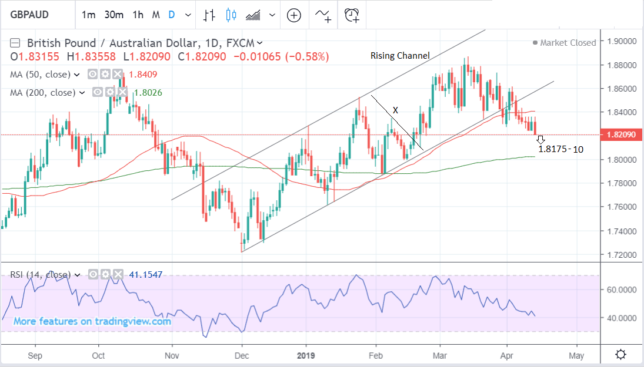The height and width of the screenshot is (367, 644).
Task: Open the Indicators icon in toolbar
Action: pos(323,15)
